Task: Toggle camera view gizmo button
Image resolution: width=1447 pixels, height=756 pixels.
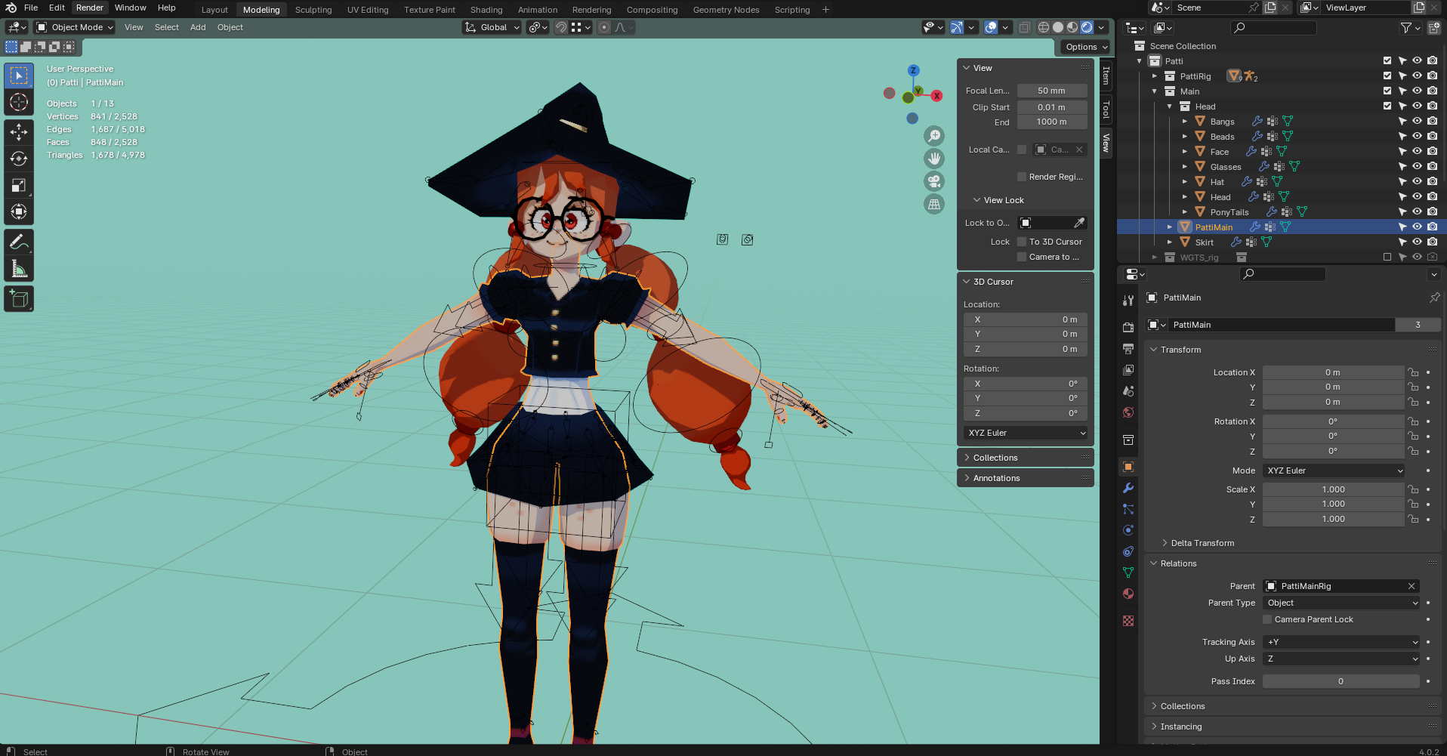Action: [934, 181]
